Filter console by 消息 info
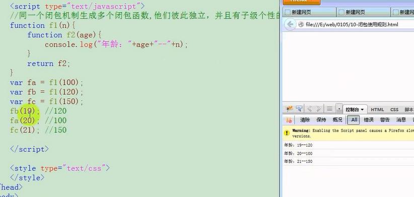The width and height of the screenshot is (414, 197). tap(401, 120)
